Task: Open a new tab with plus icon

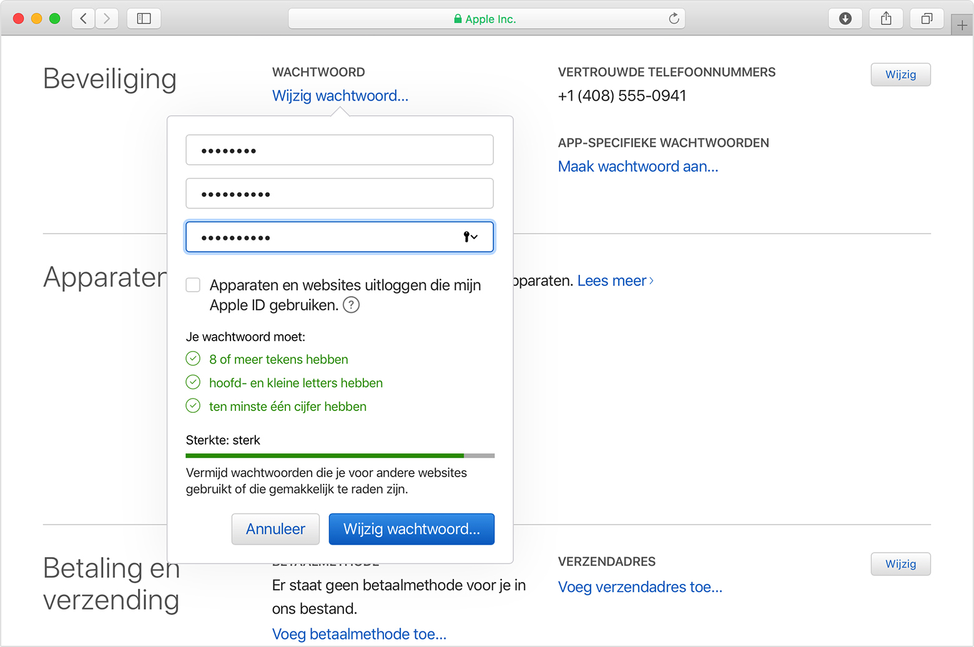Action: pyautogui.click(x=962, y=26)
